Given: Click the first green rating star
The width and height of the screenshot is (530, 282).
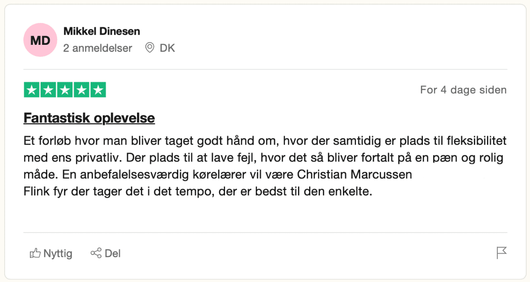Looking at the screenshot, I should point(32,90).
